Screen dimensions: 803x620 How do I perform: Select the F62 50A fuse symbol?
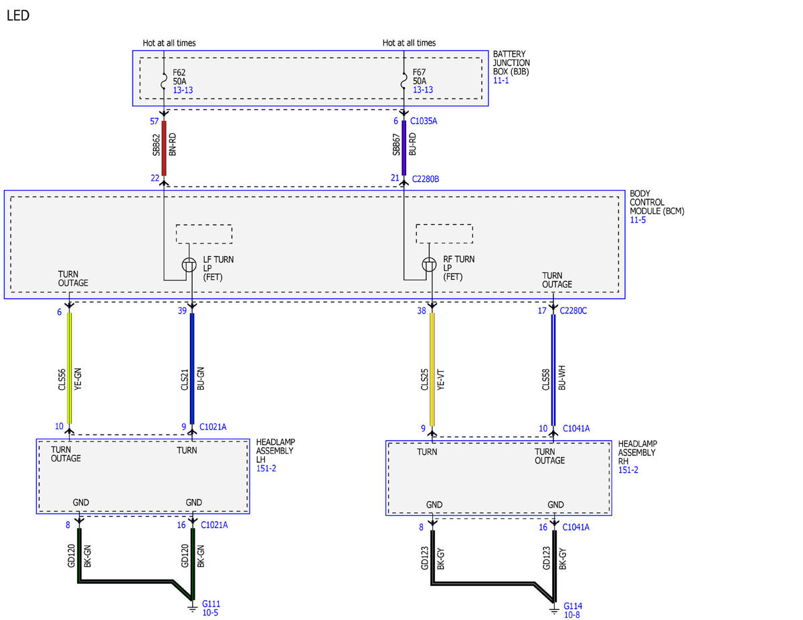[x=164, y=81]
